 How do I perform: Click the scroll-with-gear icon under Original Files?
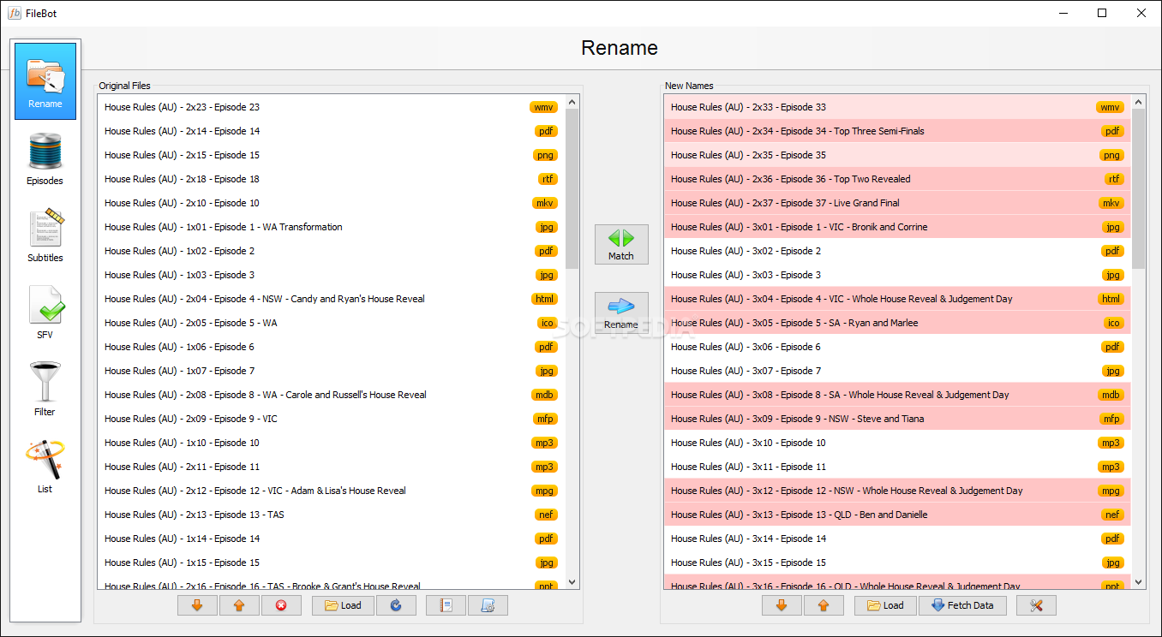488,605
